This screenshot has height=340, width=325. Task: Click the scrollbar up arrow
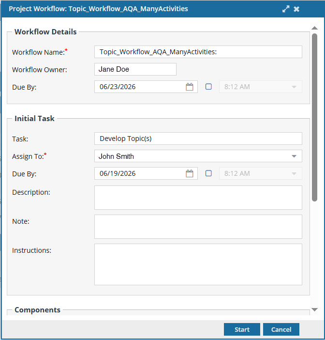coord(314,28)
